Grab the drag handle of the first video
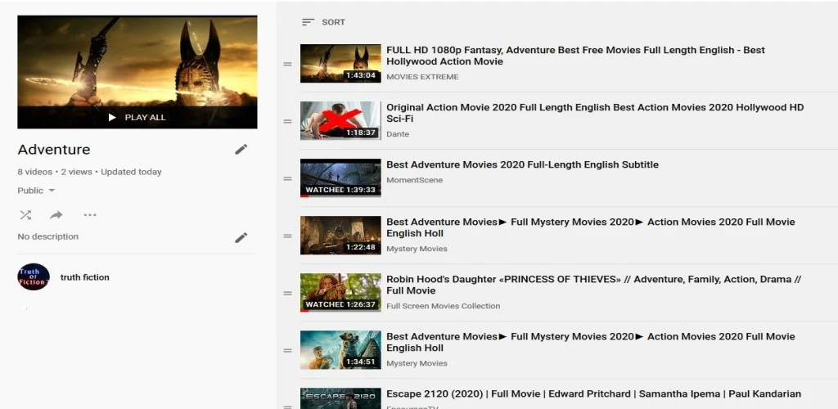The width and height of the screenshot is (838, 409). [287, 64]
